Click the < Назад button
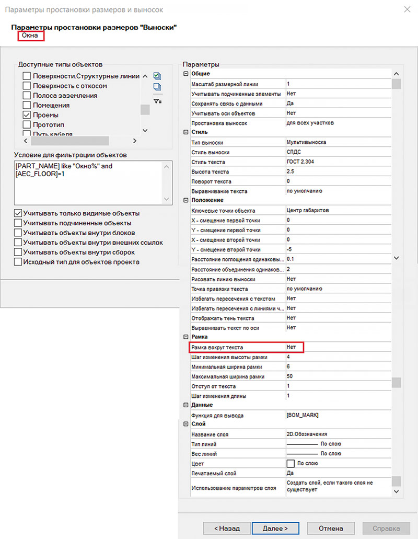Image resolution: width=418 pixels, height=539 pixels. point(226,528)
